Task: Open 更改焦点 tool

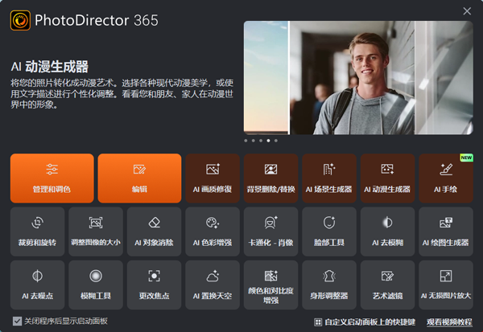Action: 154,285
